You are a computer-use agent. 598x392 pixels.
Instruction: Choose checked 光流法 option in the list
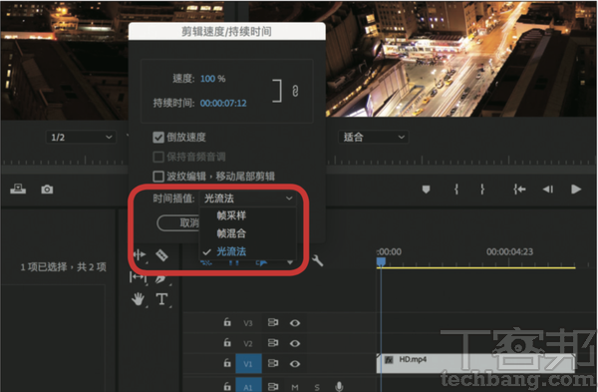click(231, 251)
